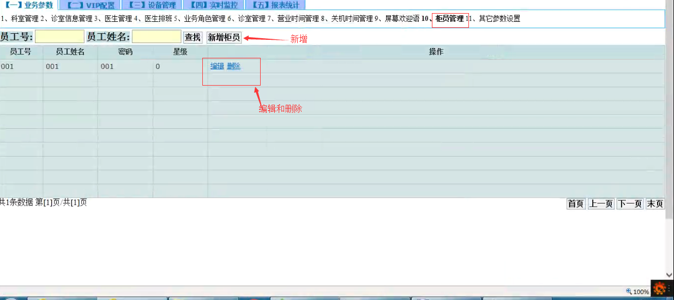Select the 【五】报表统计 tab
Viewport: 674px width, 300px height.
tap(275, 5)
